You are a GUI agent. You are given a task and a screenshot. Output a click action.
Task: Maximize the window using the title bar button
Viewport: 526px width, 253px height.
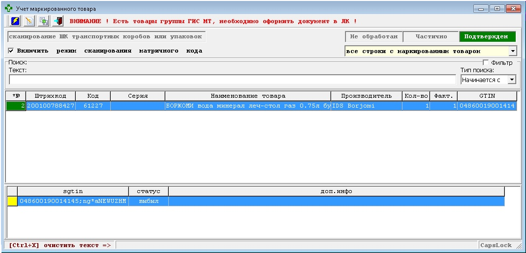(497, 9)
